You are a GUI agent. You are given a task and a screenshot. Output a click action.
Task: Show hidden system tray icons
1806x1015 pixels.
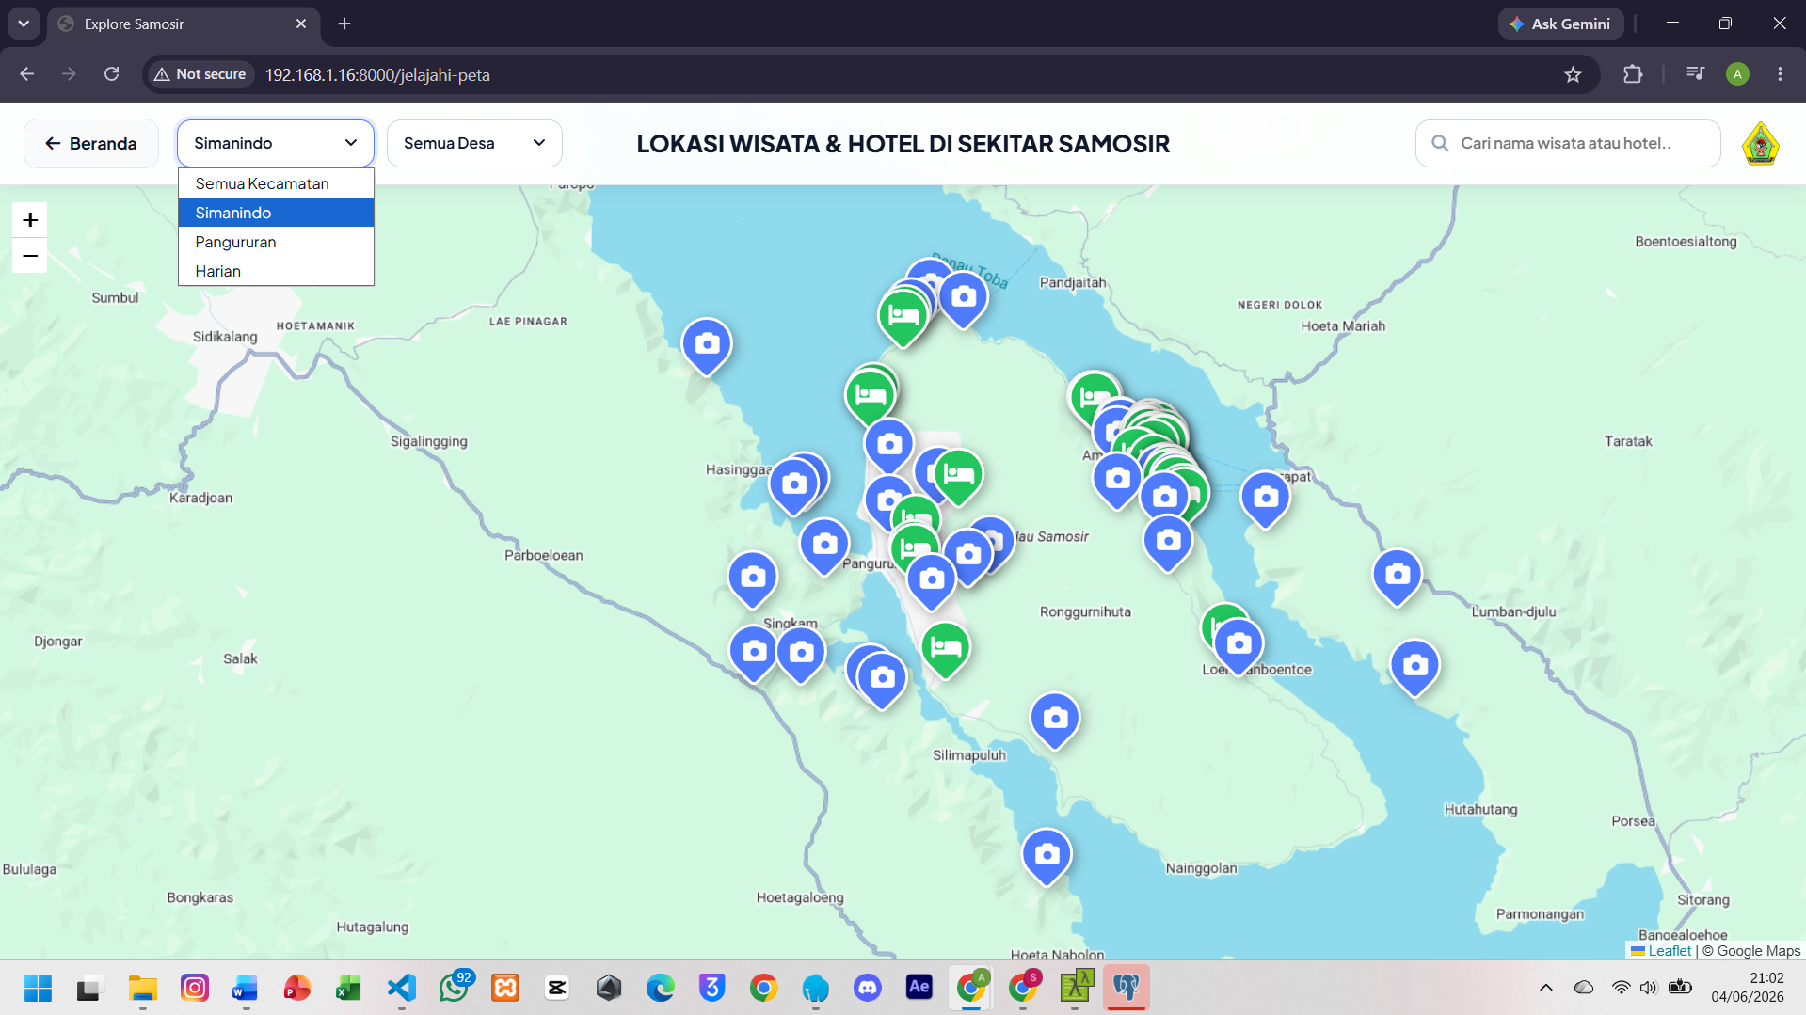pos(1545,988)
